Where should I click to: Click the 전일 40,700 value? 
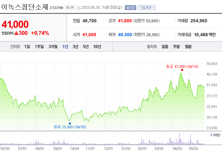(89, 21)
